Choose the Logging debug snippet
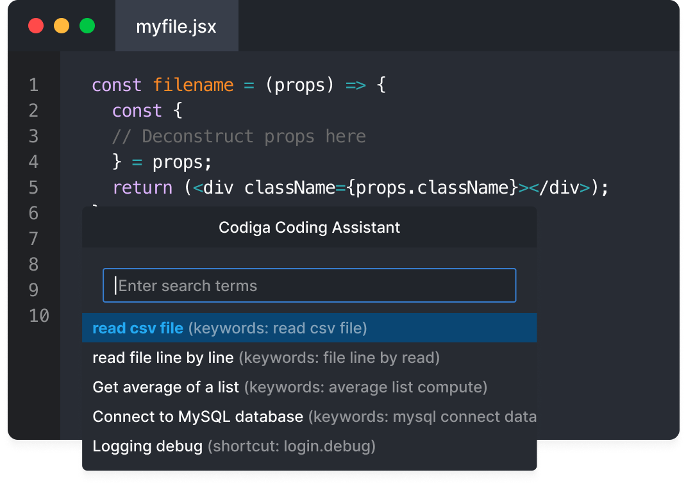The width and height of the screenshot is (686, 486). click(309, 446)
